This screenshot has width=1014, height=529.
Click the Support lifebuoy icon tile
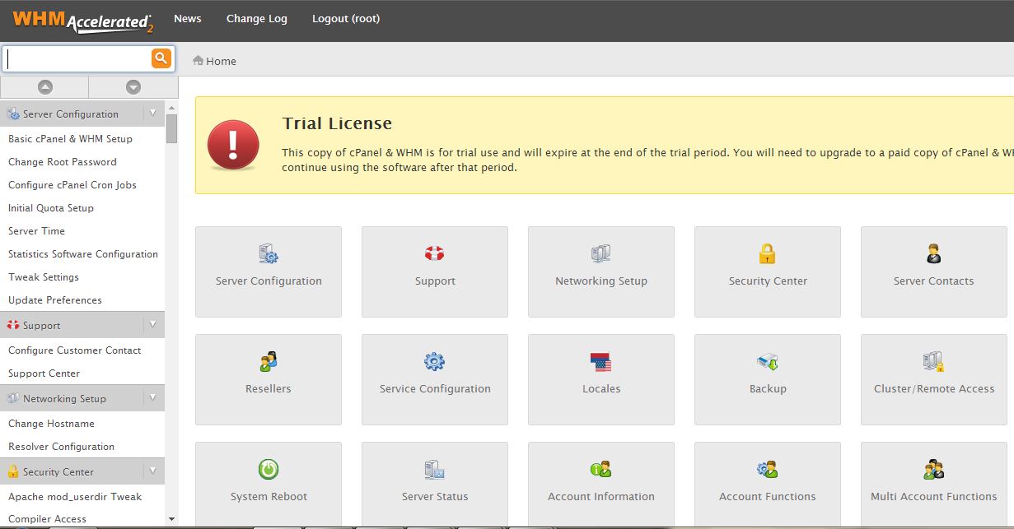[x=435, y=254]
